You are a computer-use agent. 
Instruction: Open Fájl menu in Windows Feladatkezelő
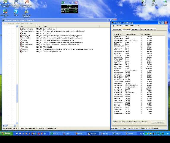[113, 26]
